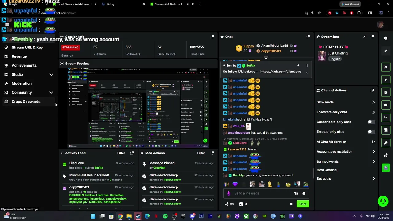Pop out the Activity Feed panel

click(x=132, y=153)
